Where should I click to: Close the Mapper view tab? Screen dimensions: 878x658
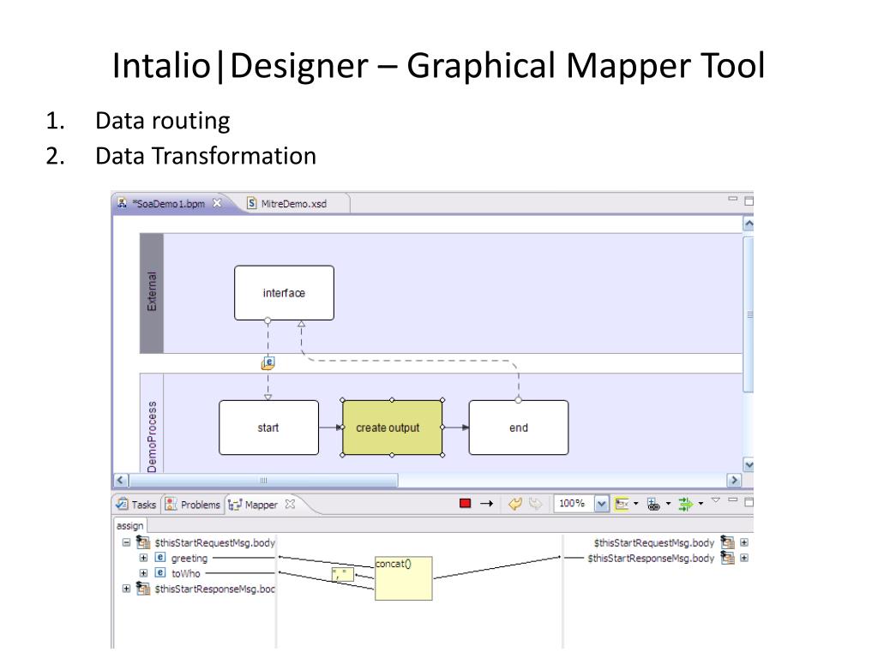click(x=290, y=504)
